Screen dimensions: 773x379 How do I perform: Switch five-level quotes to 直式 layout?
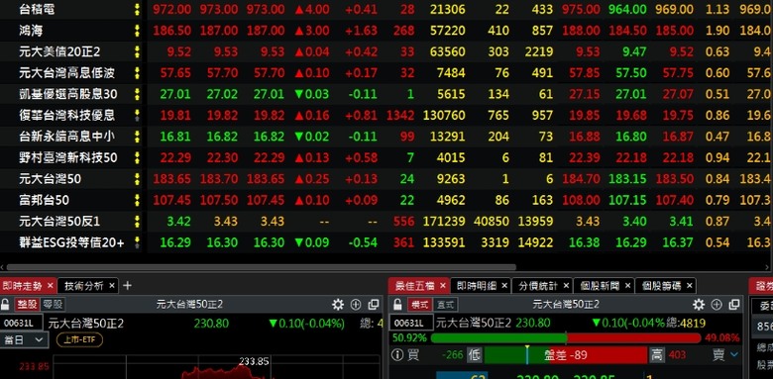[446, 305]
